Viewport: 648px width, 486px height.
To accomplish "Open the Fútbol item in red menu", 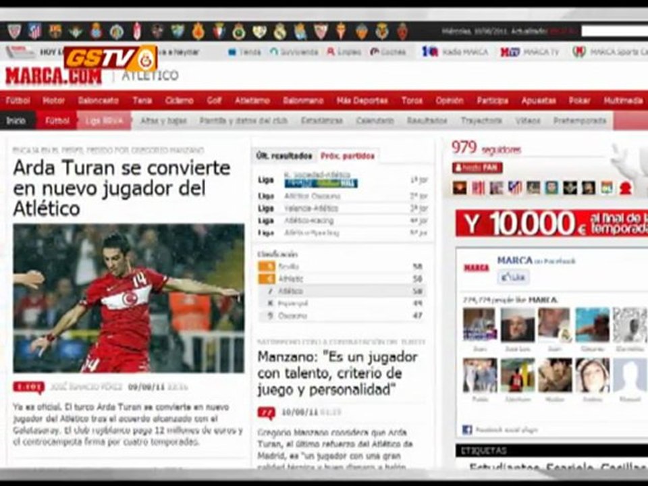I will [x=18, y=101].
